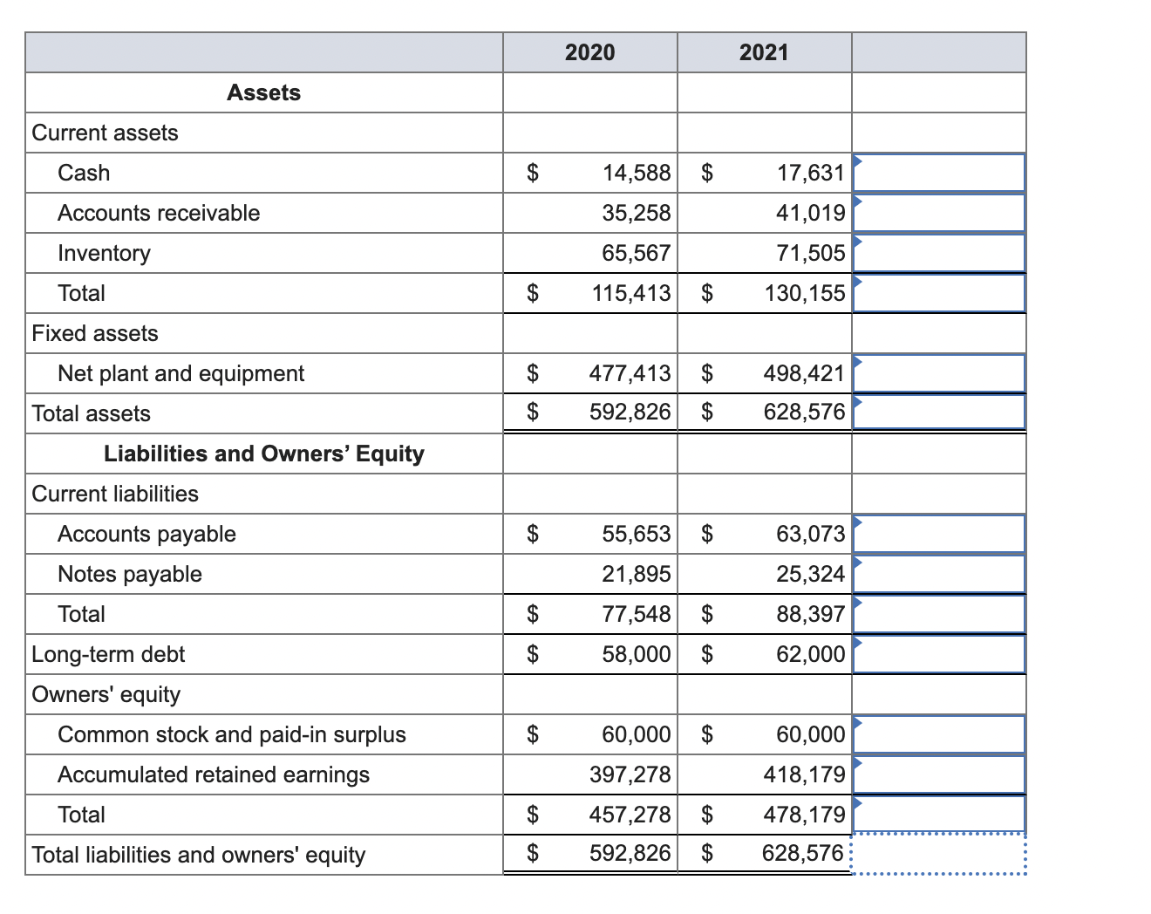Click the owners' equity total 478,179
This screenshot has width=1151, height=914.
(x=805, y=815)
